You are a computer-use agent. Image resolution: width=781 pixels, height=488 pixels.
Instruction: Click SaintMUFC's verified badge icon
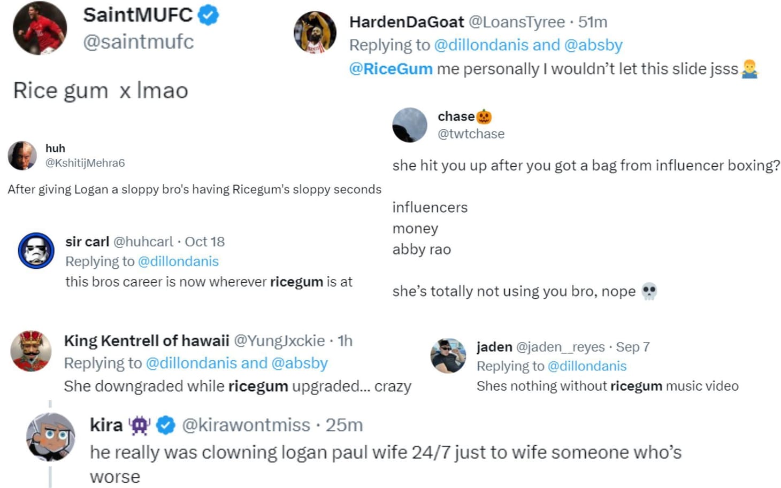[x=207, y=16]
